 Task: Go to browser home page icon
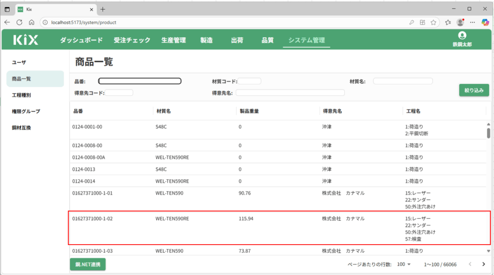coord(31,22)
